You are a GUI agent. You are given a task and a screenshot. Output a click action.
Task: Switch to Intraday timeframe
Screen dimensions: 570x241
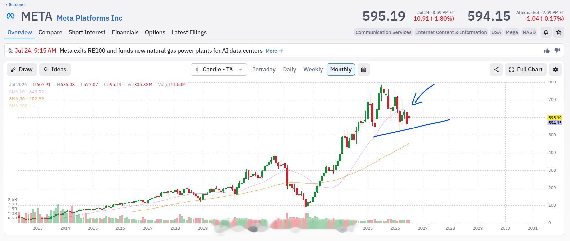coord(264,69)
